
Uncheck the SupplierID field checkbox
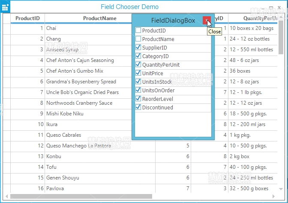click(x=138, y=47)
